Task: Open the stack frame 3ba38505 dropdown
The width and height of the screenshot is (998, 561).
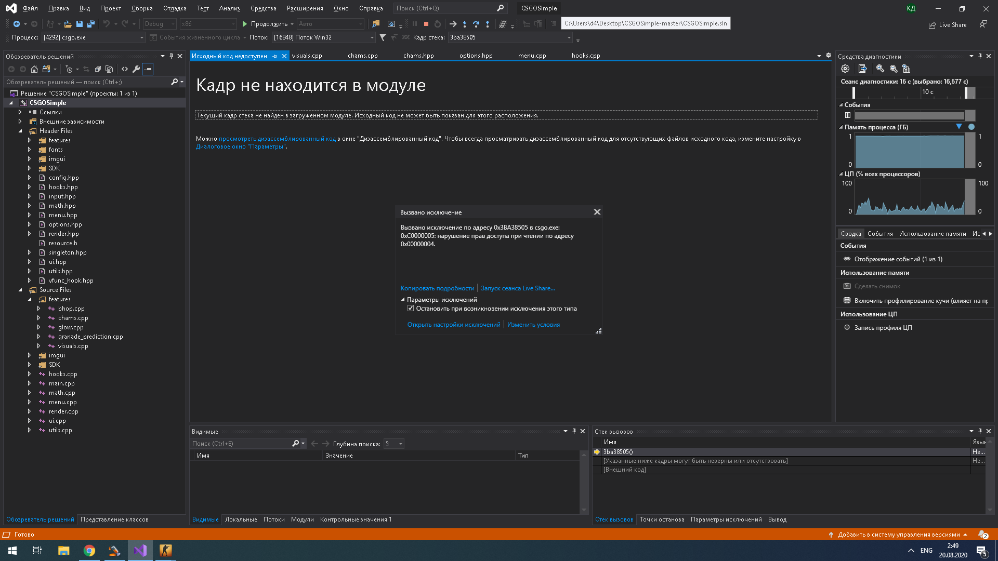Action: click(x=569, y=37)
